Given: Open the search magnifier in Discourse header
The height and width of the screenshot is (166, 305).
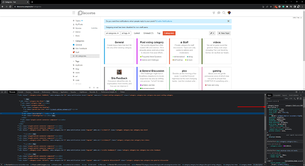Looking at the screenshot, I should (x=224, y=13).
